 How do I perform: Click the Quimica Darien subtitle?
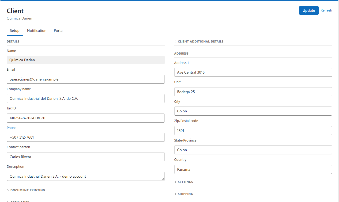20,18
